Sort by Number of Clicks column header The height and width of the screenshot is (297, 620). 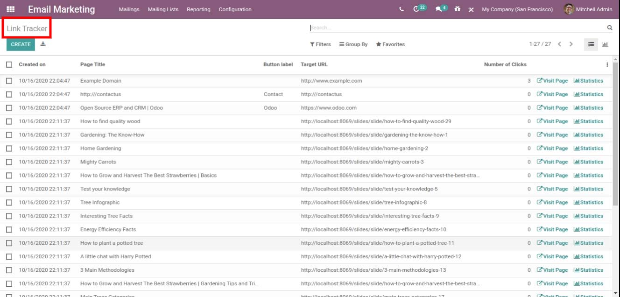click(x=505, y=65)
